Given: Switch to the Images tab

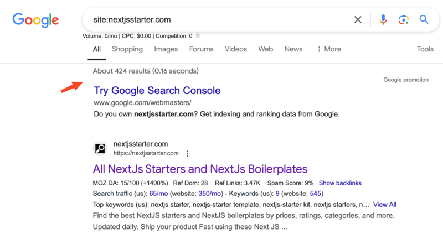Looking at the screenshot, I should 166,49.
